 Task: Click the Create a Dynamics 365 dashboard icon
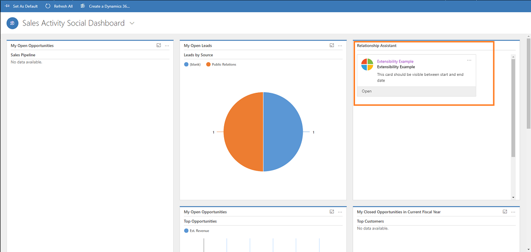click(83, 6)
